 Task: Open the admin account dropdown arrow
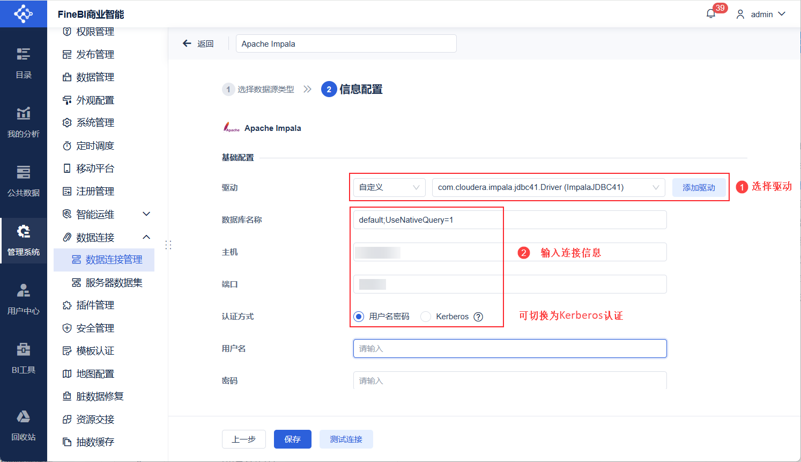[x=782, y=14]
